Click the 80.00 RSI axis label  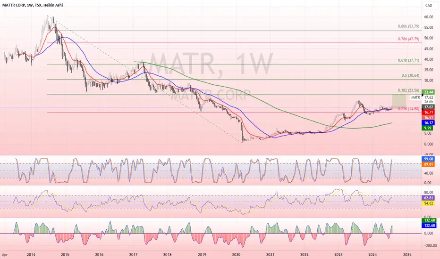point(429,193)
